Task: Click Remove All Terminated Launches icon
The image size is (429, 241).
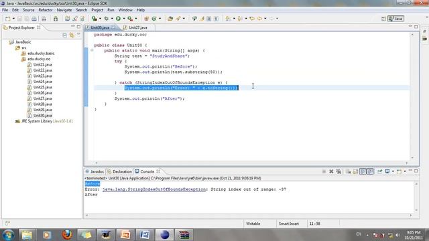Action: (x=339, y=171)
